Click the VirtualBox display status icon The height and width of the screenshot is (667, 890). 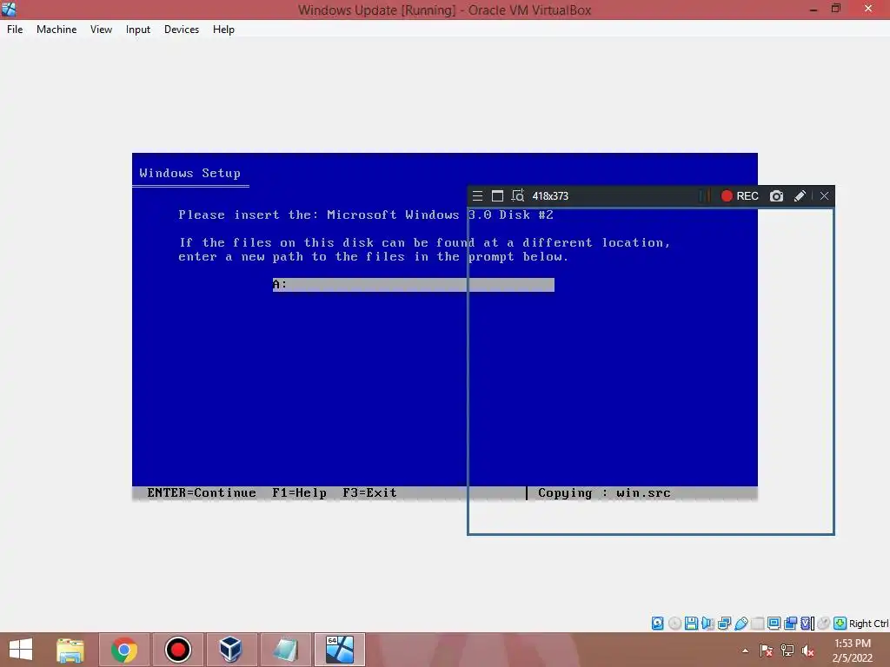(774, 624)
